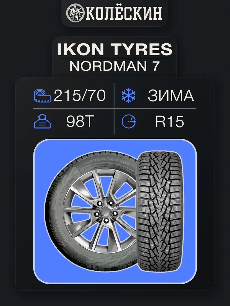230x306 pixels.
Task: Click the tape measure size icon
Action: pyautogui.click(x=42, y=96)
